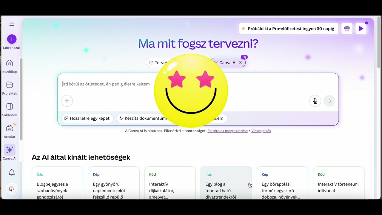The image size is (382, 215).
Task: Click the Ma mit fogsz tervezni? heading
Action: point(198,44)
